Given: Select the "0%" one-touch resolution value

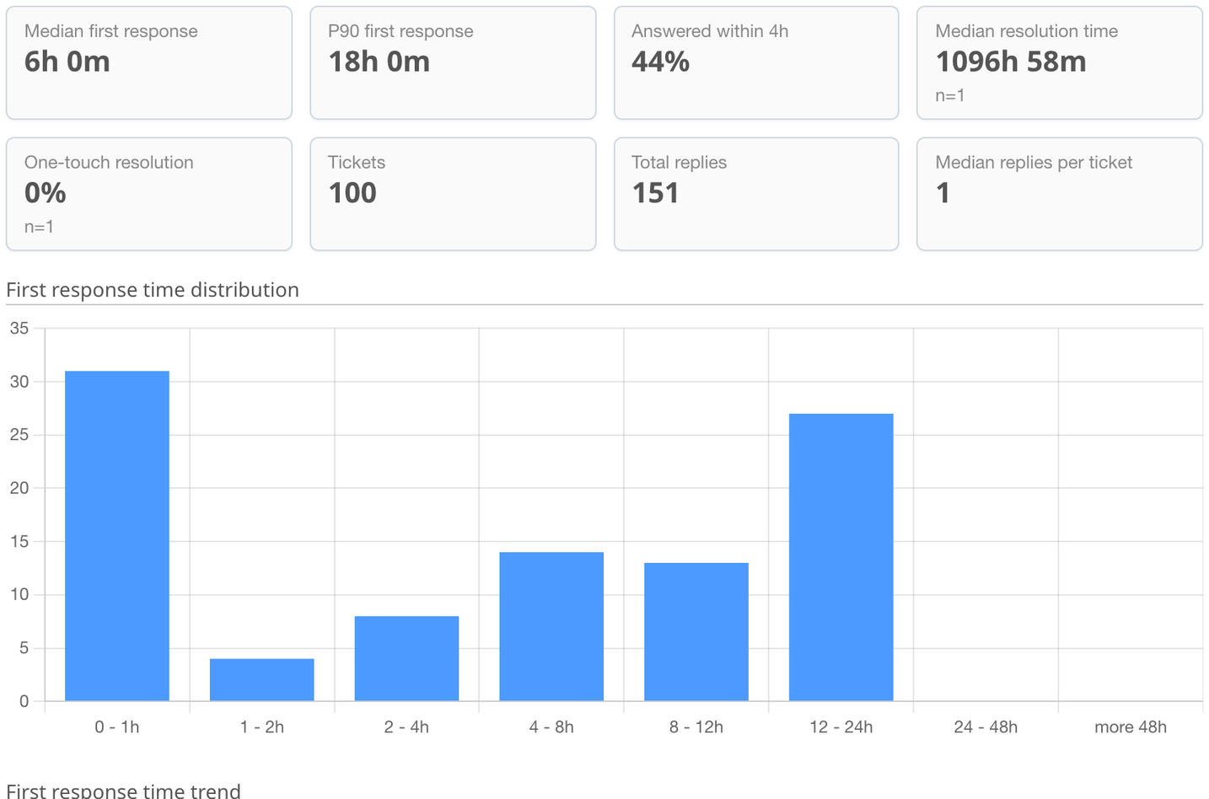Looking at the screenshot, I should click(46, 193).
